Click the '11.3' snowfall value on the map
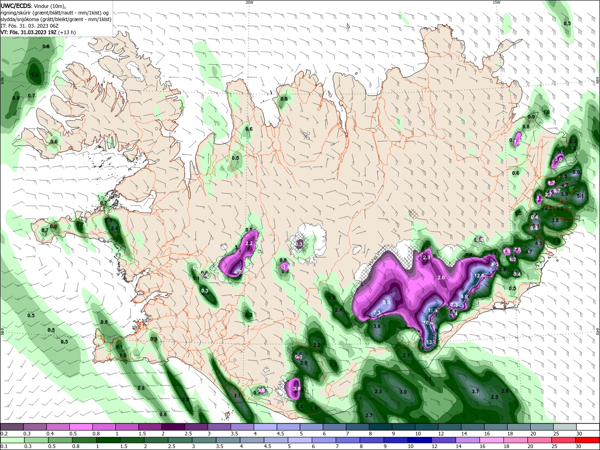 pyautogui.click(x=433, y=310)
